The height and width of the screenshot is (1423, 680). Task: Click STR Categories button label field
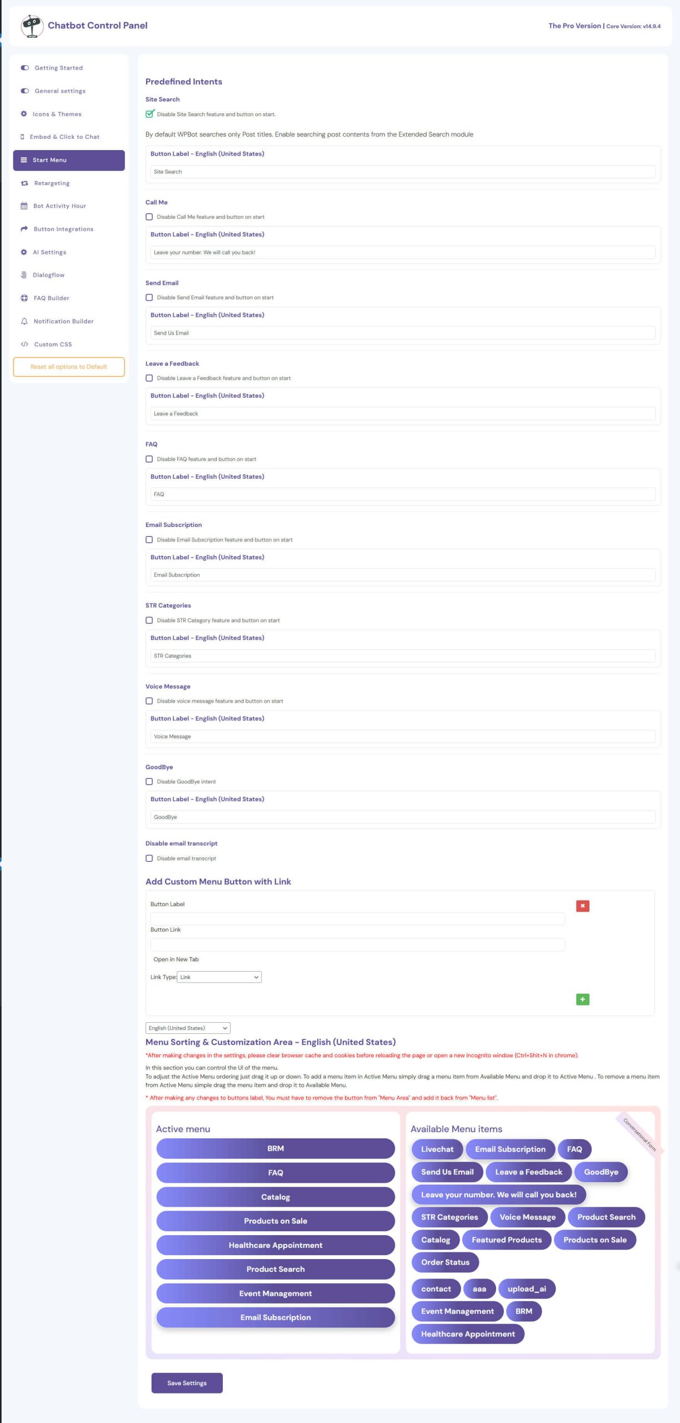tap(403, 656)
